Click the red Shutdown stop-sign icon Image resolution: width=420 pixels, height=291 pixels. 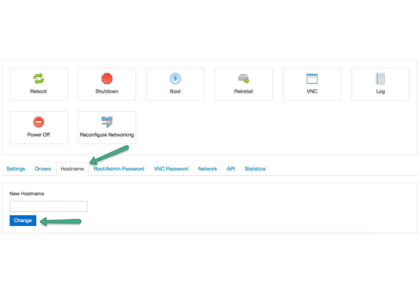pos(107,79)
